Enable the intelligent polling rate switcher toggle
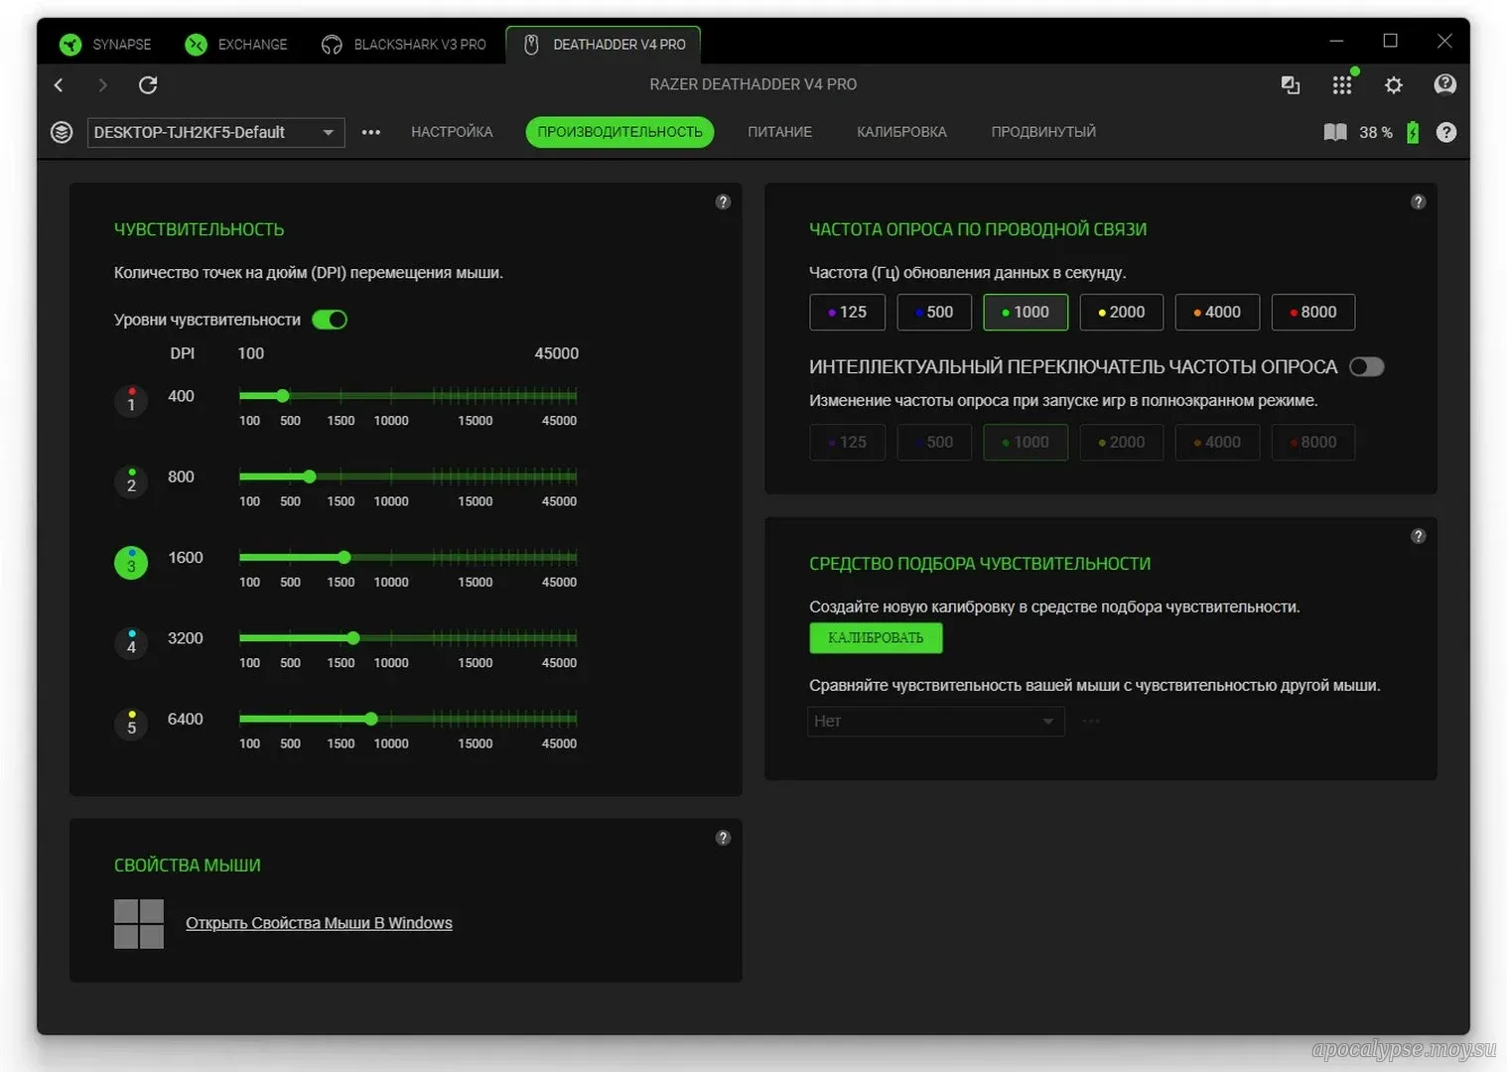This screenshot has width=1507, height=1072. [1367, 367]
